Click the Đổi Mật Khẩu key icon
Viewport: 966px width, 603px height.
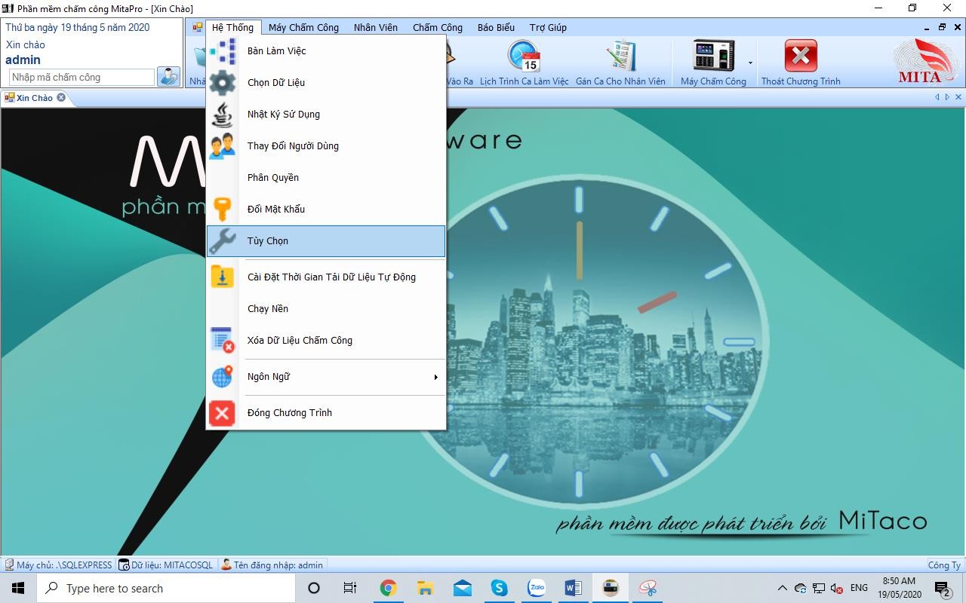[x=222, y=210]
